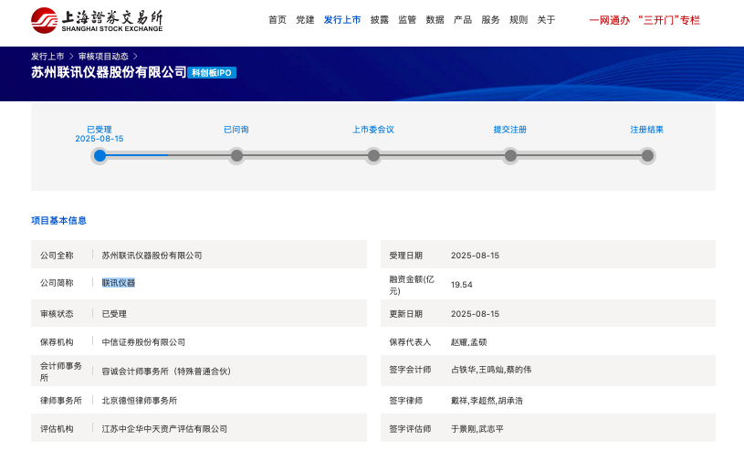The width and height of the screenshot is (744, 461).
Task: Select the 上市委会议 stage marker
Action: point(373,155)
